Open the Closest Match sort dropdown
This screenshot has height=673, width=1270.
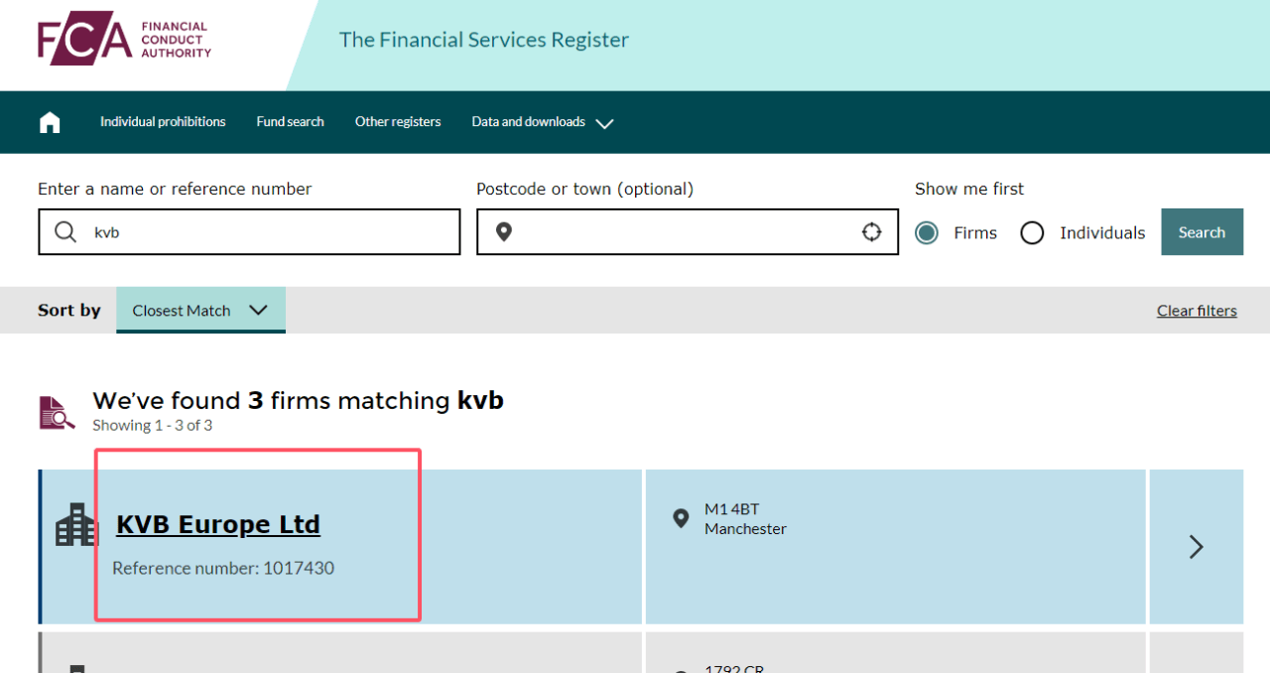(x=200, y=311)
